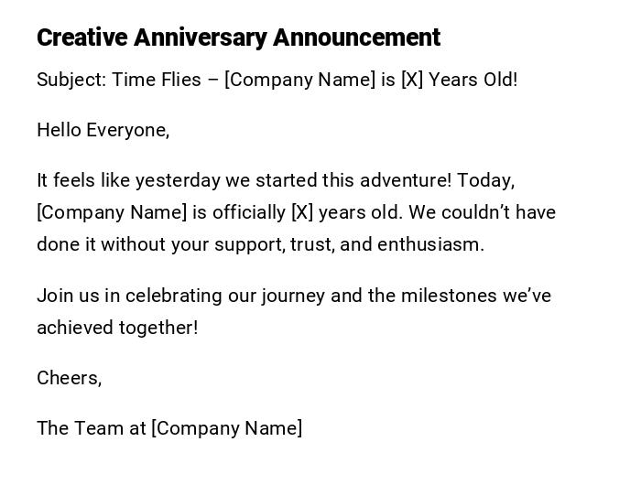
Task: Place cursor on the word "enthusiasm."
Action: coord(430,244)
